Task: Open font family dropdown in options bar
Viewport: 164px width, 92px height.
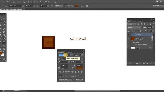Action: [23, 6]
